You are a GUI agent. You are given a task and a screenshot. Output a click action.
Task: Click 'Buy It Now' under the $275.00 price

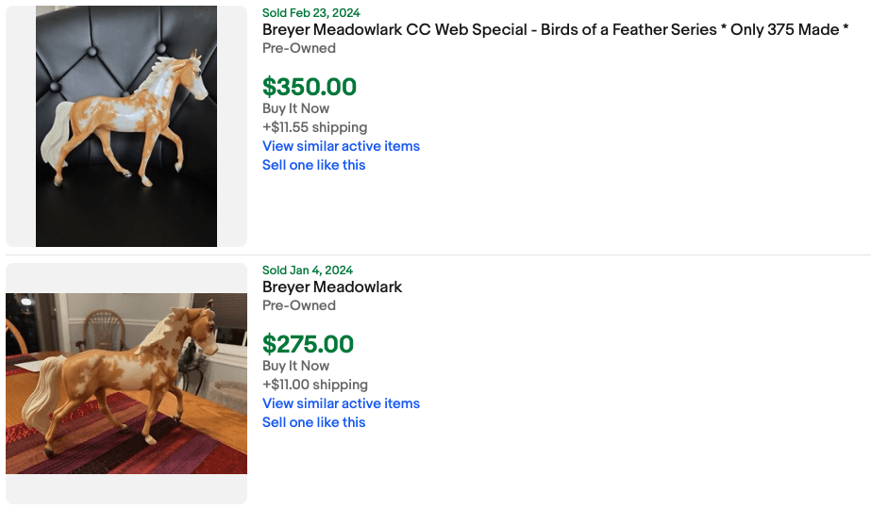pos(295,366)
